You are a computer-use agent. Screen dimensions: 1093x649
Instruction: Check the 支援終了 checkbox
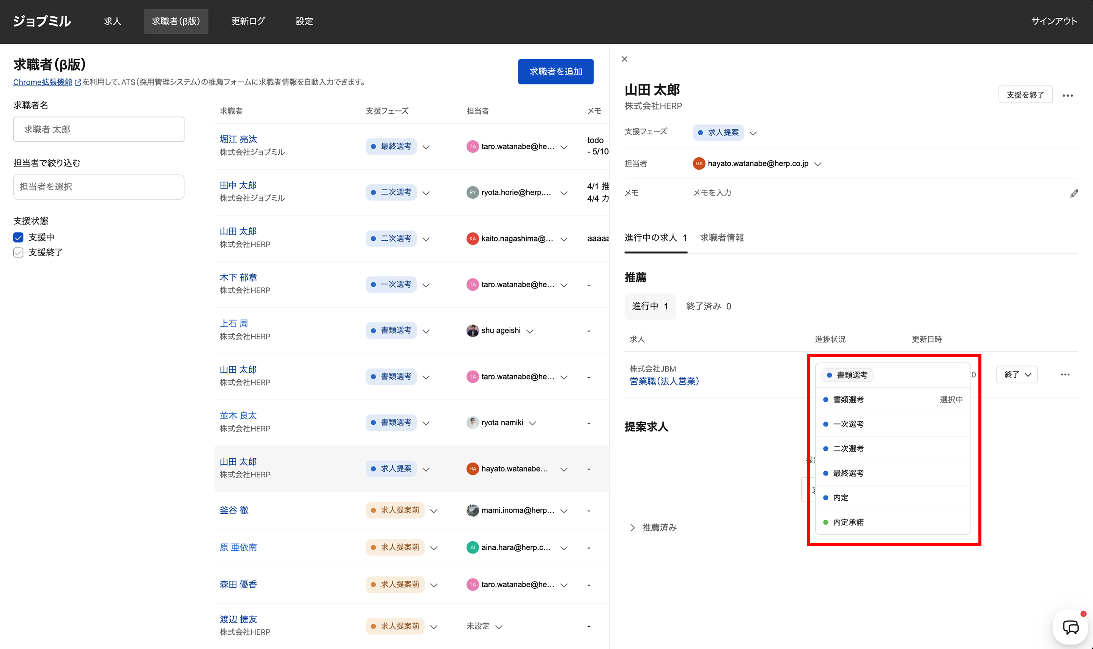coord(18,253)
